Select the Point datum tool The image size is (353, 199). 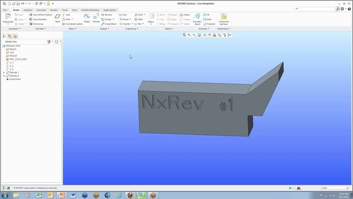tap(67, 19)
